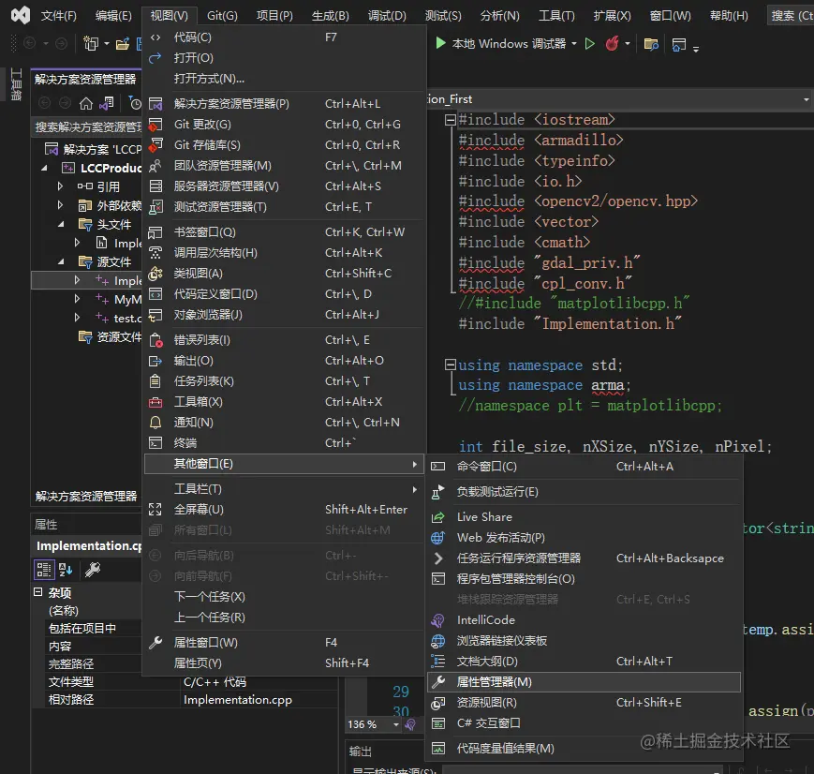Image resolution: width=814 pixels, height=774 pixels.
Task: Open 命令窗口(C) in submenu
Action: click(584, 467)
